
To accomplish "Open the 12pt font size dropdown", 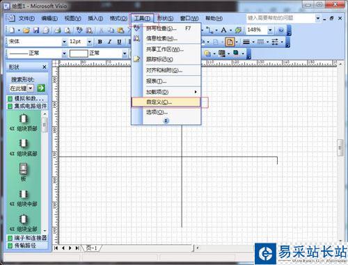I will (x=89, y=42).
